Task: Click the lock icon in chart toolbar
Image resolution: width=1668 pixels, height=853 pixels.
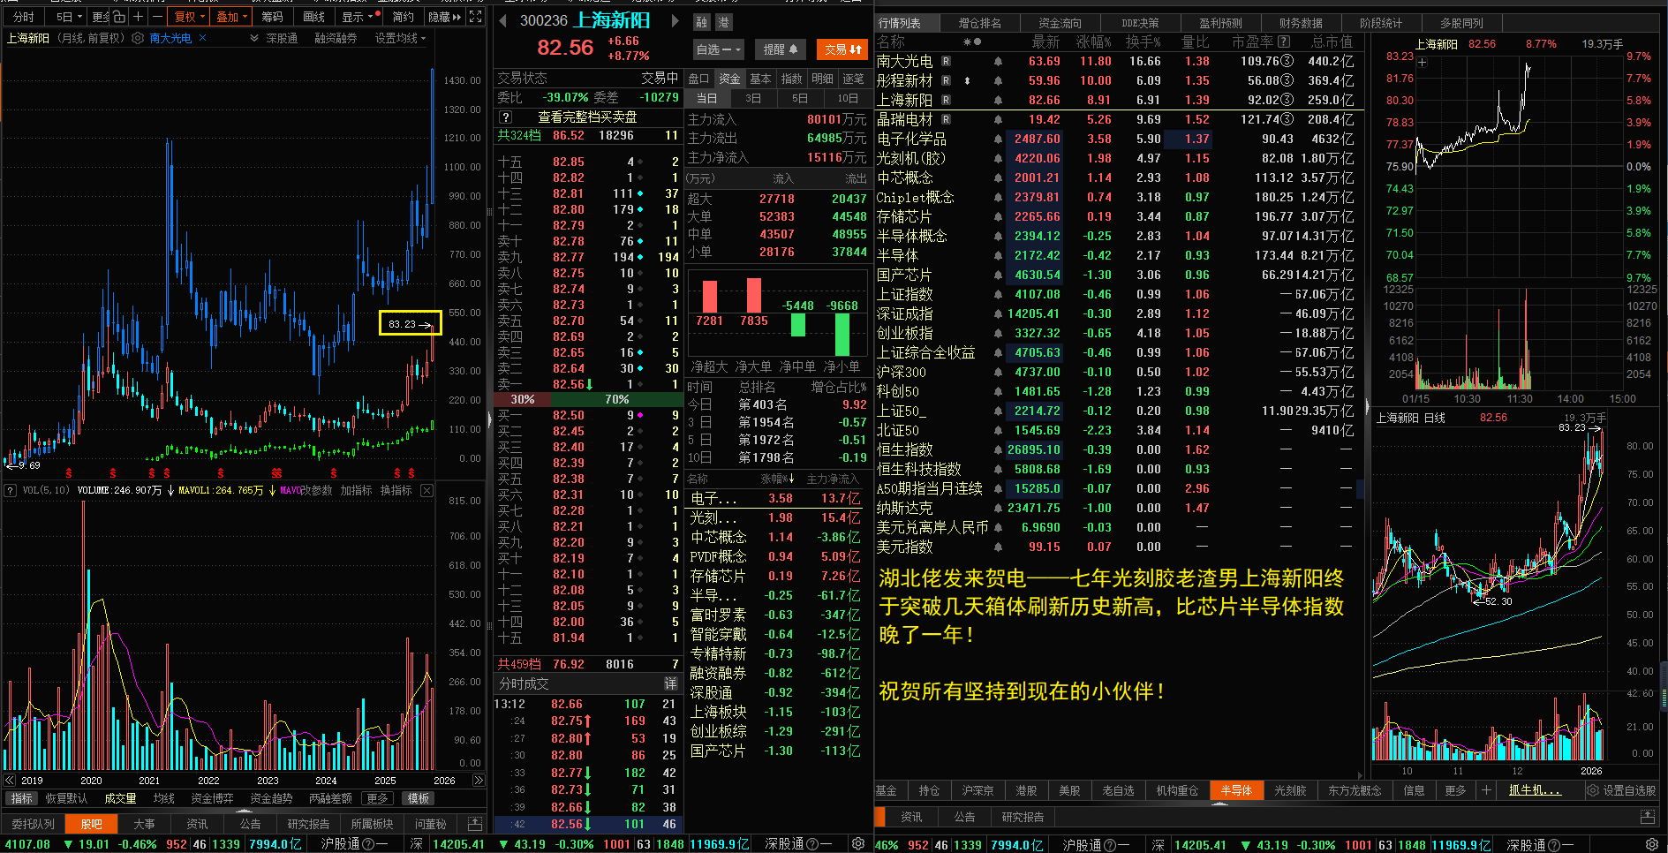Action: click(119, 17)
